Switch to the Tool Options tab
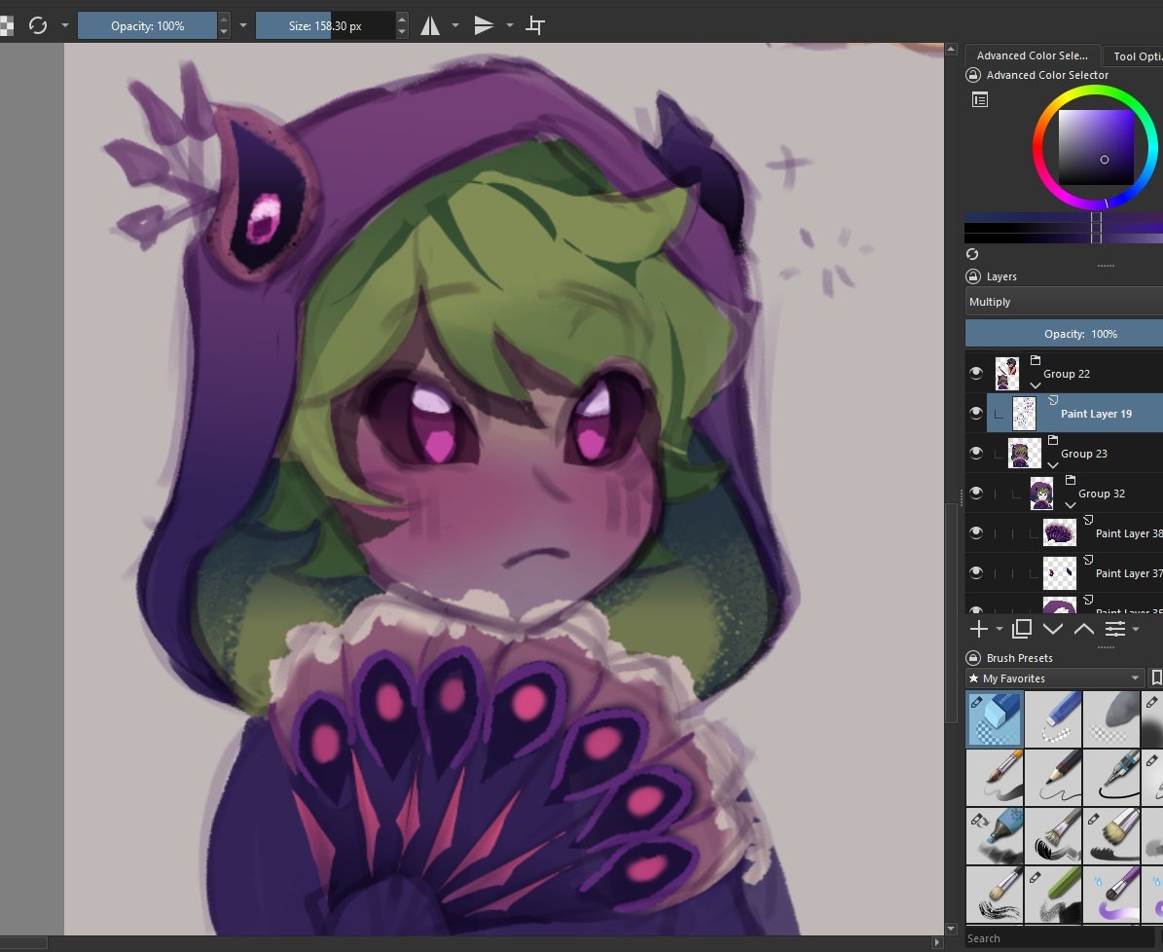The height and width of the screenshot is (952, 1163). click(1134, 56)
